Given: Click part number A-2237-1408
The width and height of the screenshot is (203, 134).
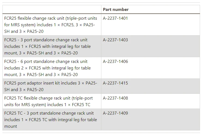Looking at the screenshot, I should (115, 98).
